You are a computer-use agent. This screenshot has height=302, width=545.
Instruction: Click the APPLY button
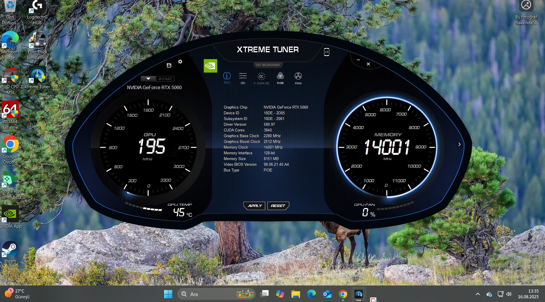point(254,206)
